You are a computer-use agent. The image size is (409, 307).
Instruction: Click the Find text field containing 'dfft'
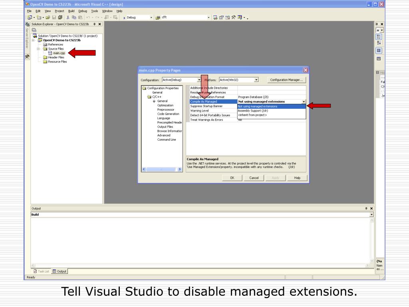click(x=184, y=18)
